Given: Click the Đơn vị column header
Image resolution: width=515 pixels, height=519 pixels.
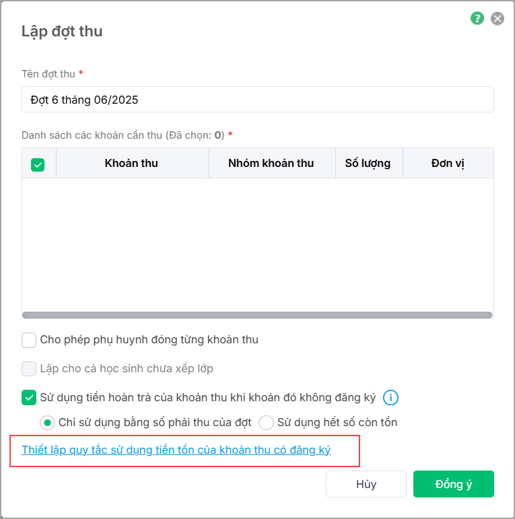Looking at the screenshot, I should (448, 164).
